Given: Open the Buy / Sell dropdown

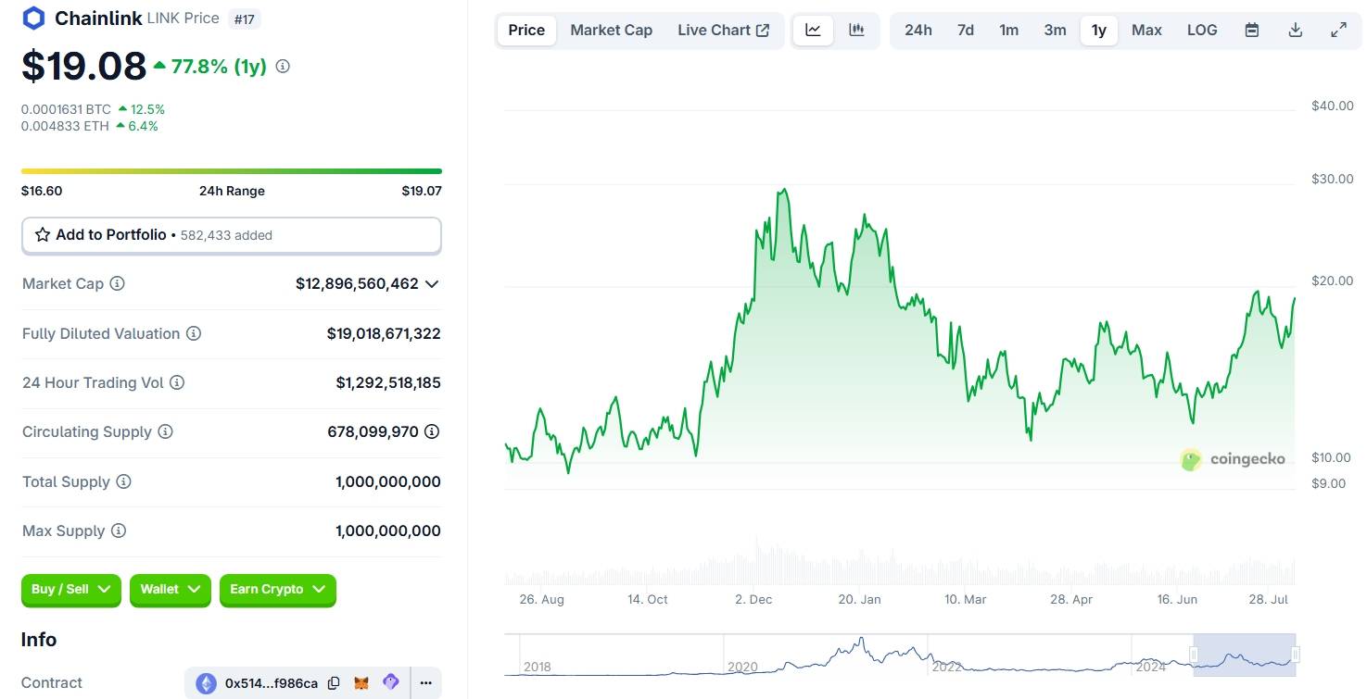Looking at the screenshot, I should click(x=71, y=590).
